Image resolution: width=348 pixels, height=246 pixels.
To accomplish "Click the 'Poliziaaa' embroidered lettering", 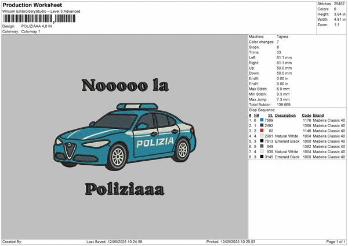I will [x=125, y=189].
